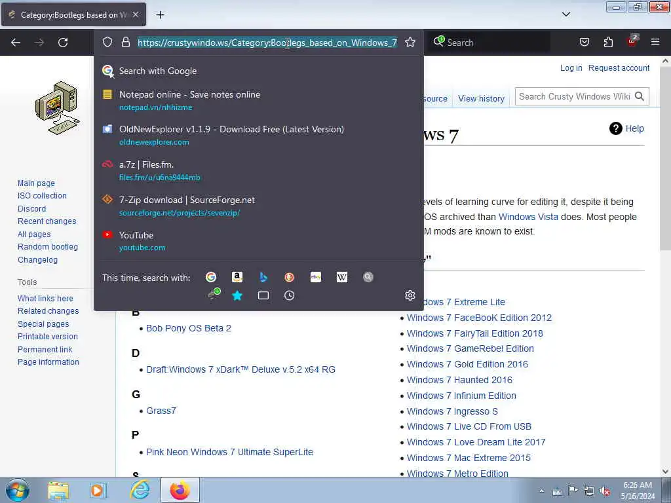Image resolution: width=671 pixels, height=503 pixels.
Task: Click the page vertical scrollbar thumb
Action: [x=665, y=158]
